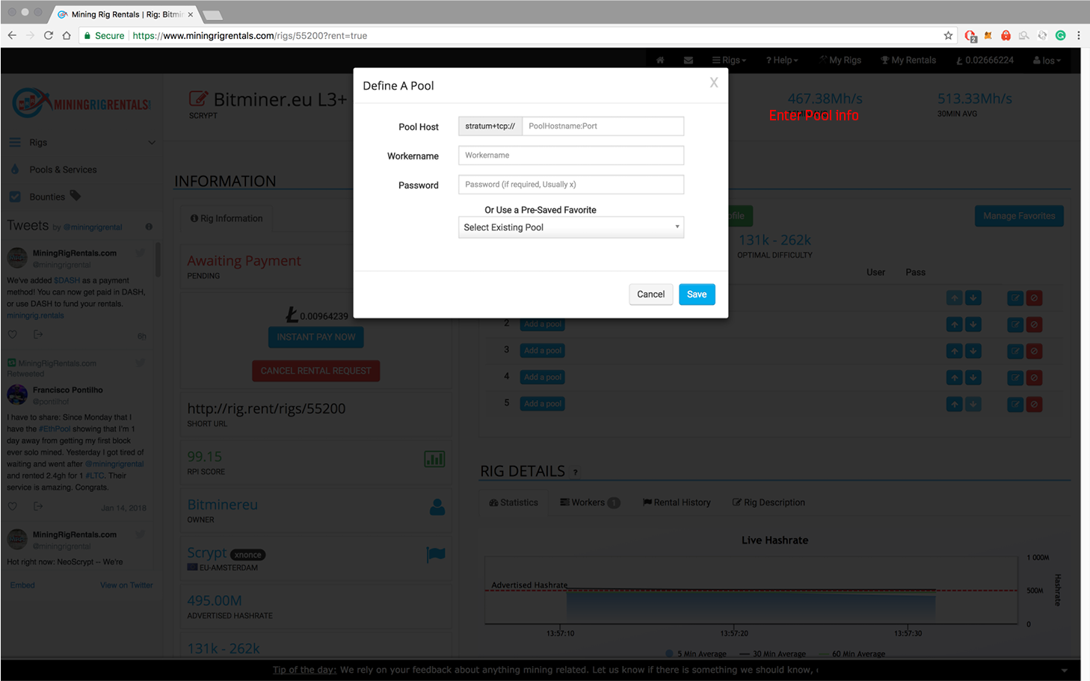Viewport: 1090px width, 681px height.
Task: Share the Francisco Pontilho tweet
Action: 38,506
